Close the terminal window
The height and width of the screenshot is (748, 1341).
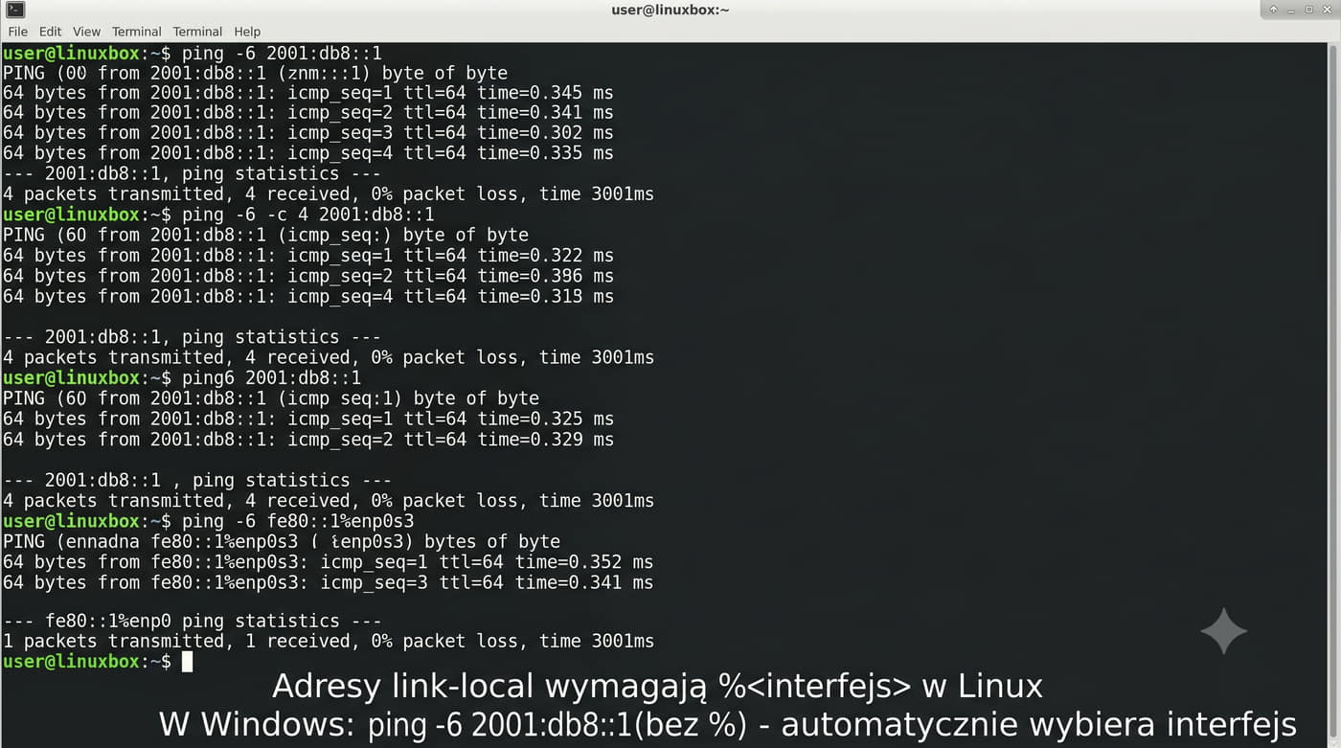[1327, 10]
